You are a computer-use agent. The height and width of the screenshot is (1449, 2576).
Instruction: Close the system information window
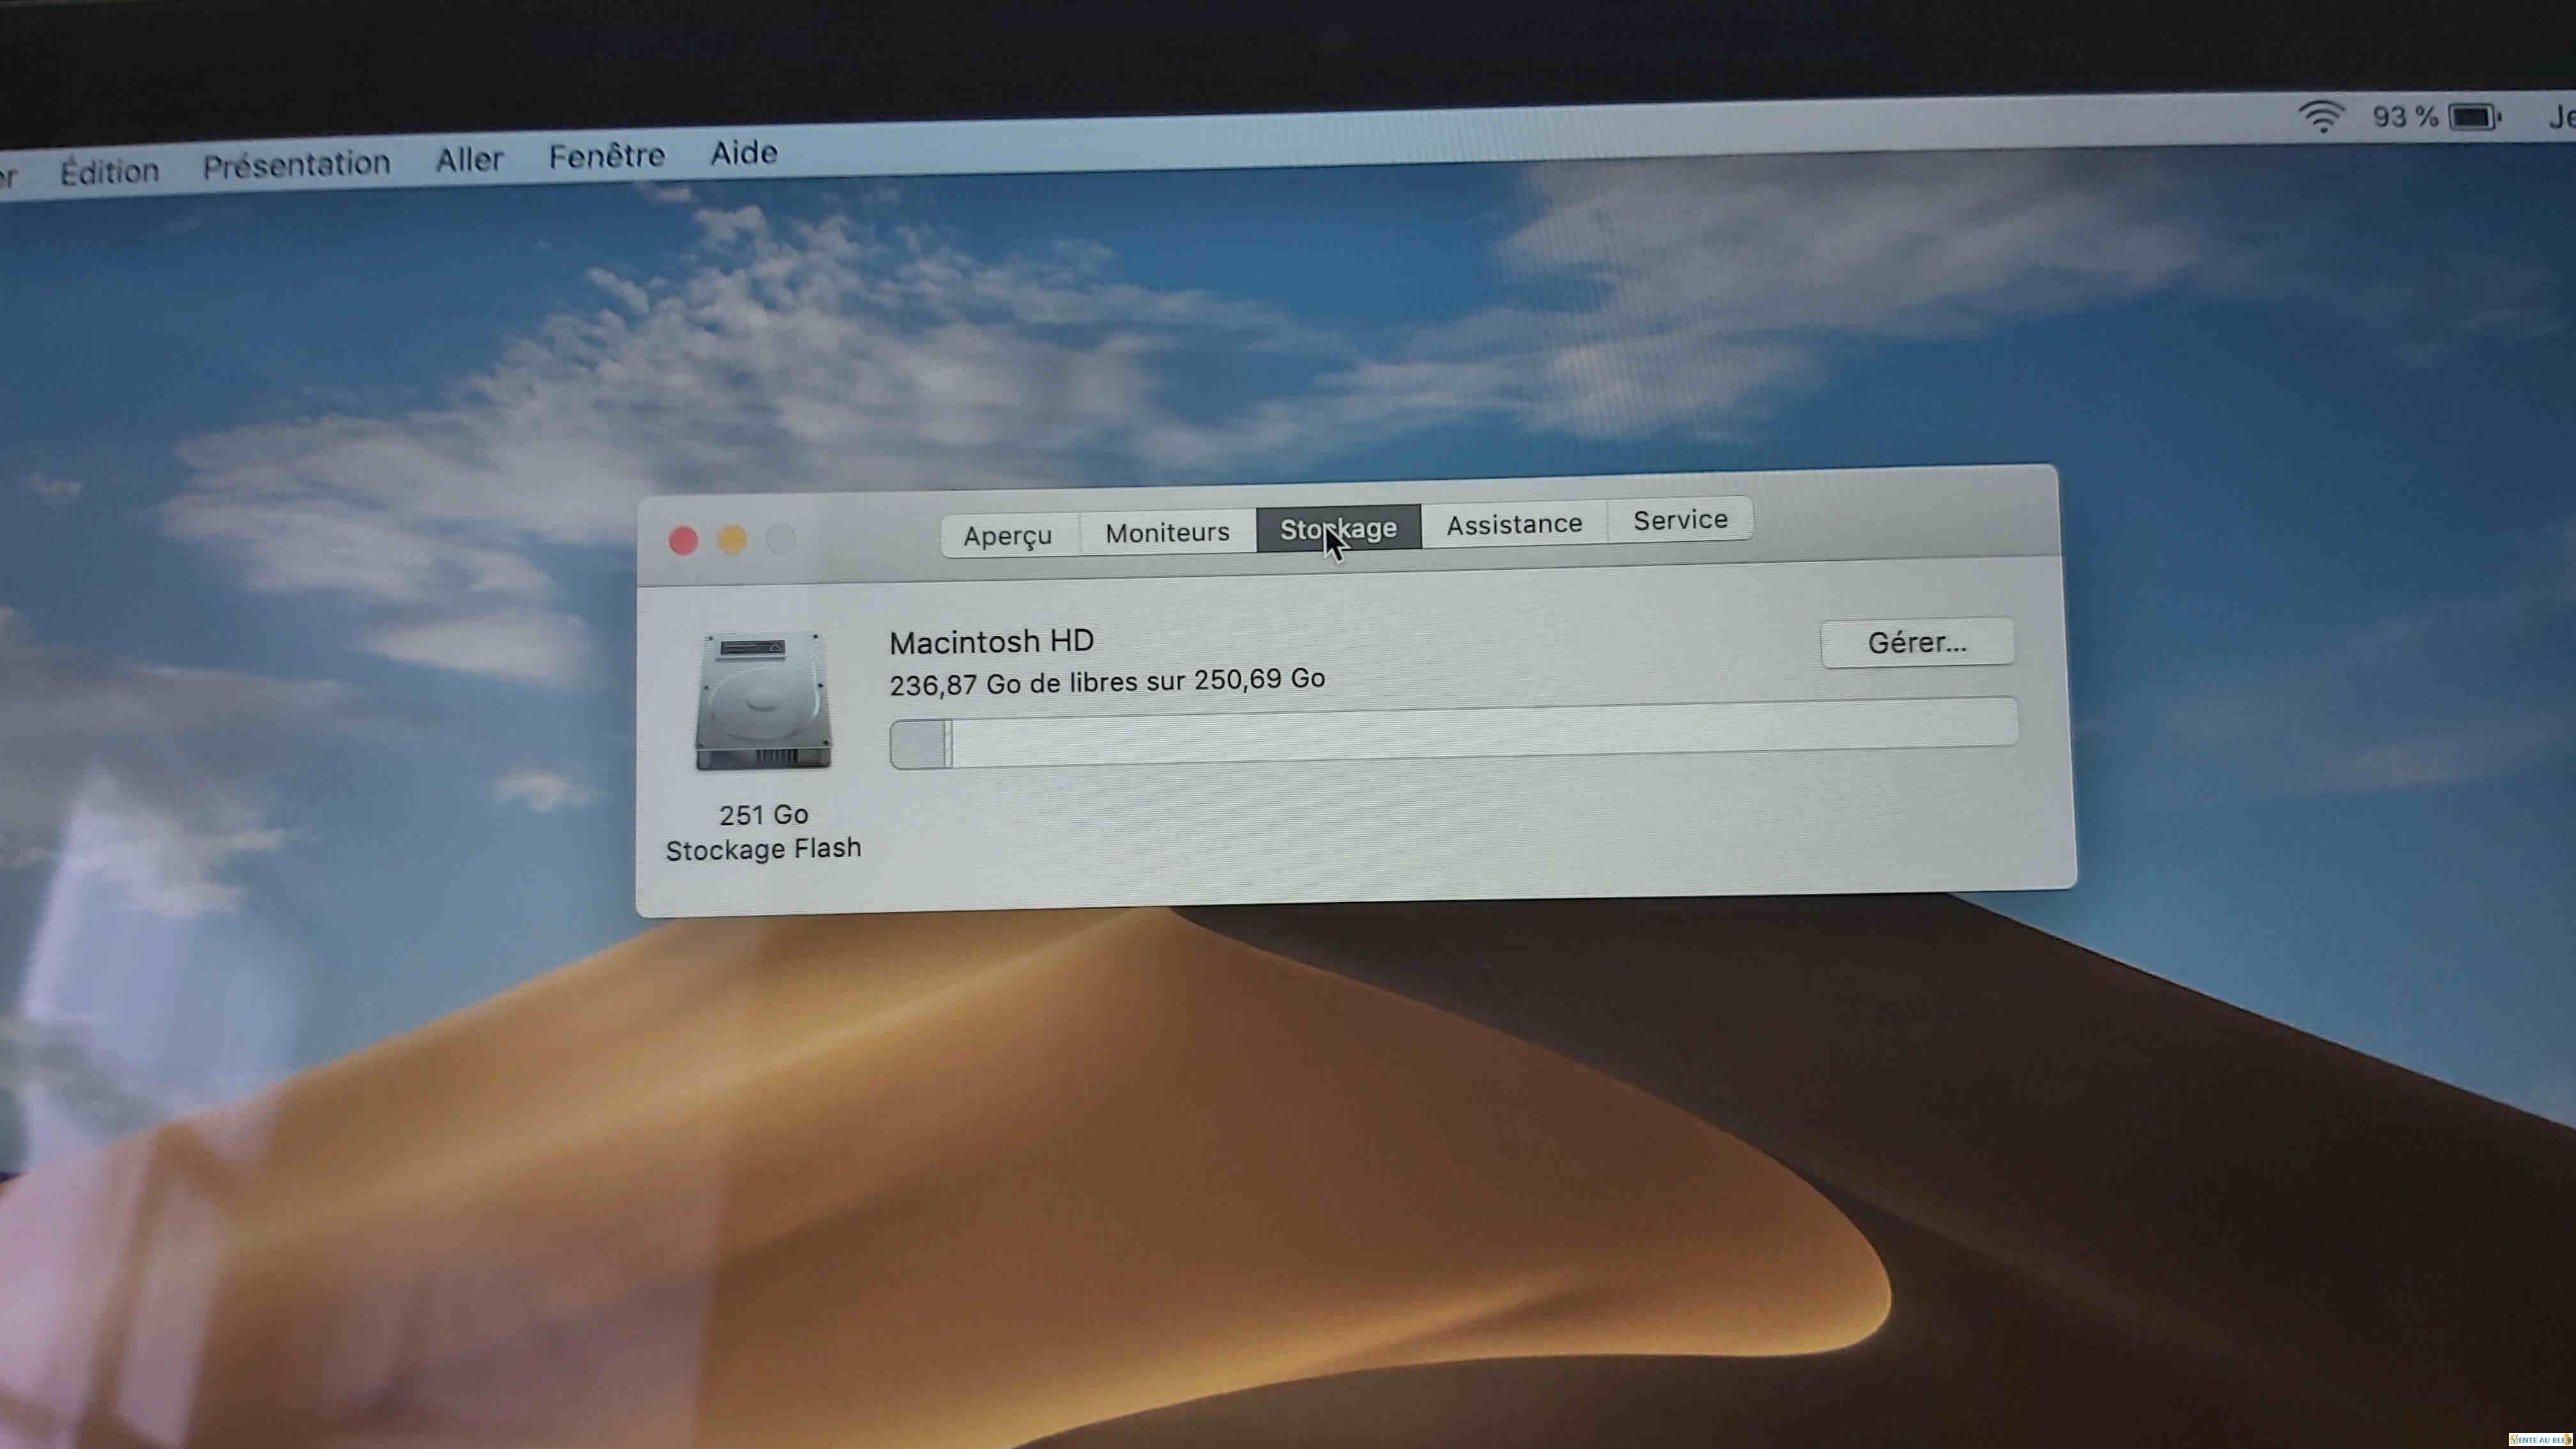(x=683, y=541)
